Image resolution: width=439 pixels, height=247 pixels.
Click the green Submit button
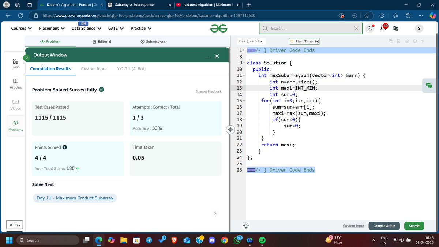414,226
